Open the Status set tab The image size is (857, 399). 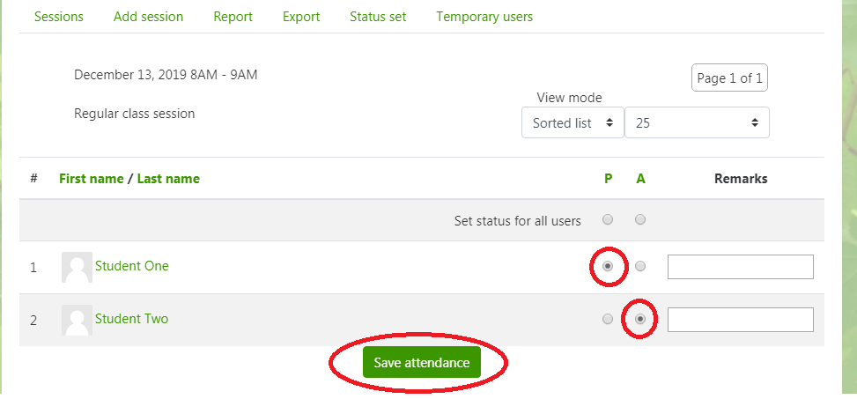pyautogui.click(x=378, y=17)
